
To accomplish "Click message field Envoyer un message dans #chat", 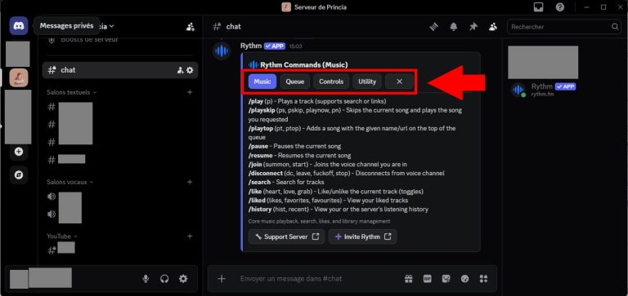I will click(291, 278).
